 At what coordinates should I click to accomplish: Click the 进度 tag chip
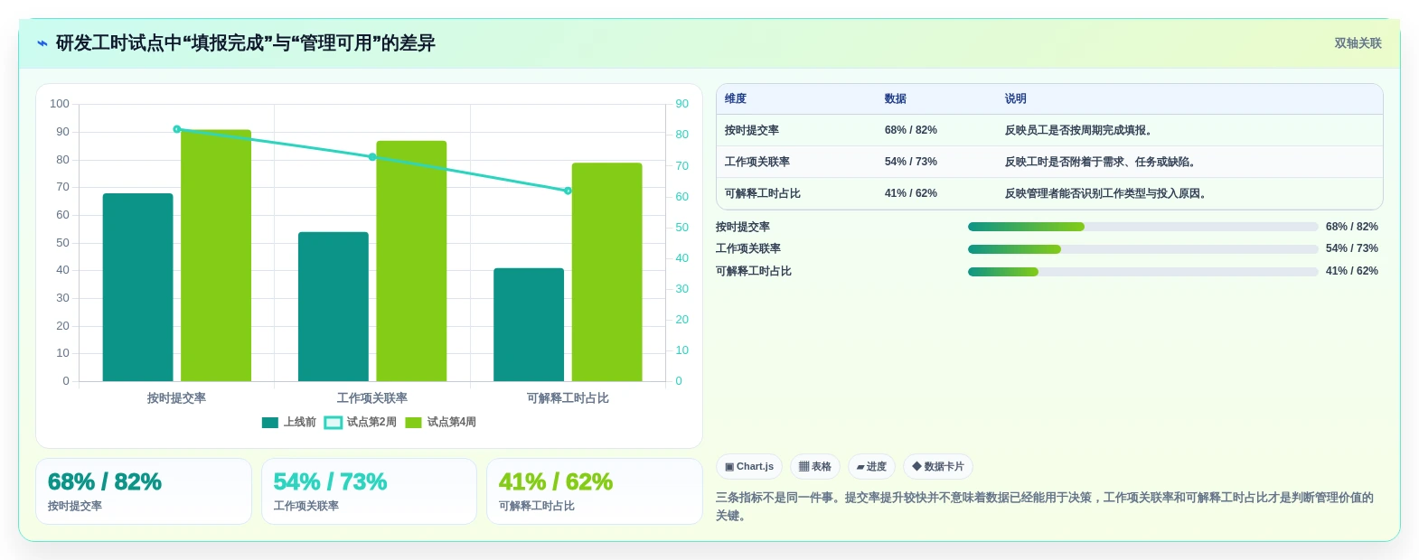pos(871,466)
